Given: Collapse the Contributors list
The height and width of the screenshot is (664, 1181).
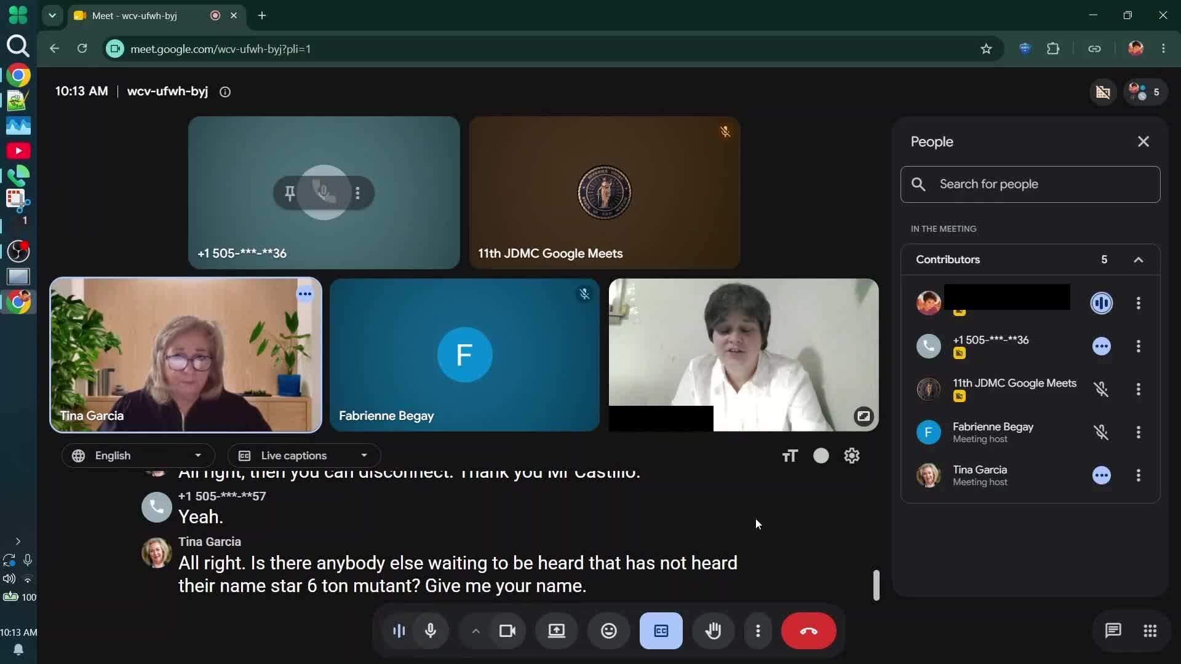Looking at the screenshot, I should [x=1139, y=259].
